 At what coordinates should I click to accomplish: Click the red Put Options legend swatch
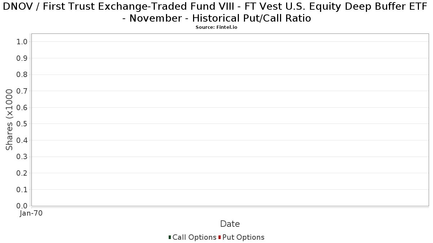(x=219, y=237)
